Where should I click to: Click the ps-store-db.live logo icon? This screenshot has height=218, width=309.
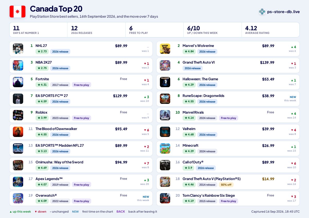[262, 12]
